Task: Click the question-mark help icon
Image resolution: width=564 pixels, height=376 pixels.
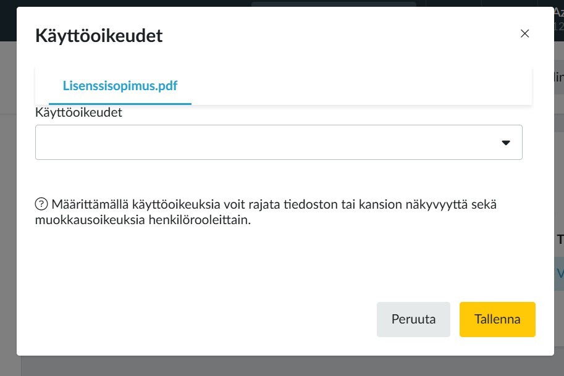Action: [x=41, y=204]
